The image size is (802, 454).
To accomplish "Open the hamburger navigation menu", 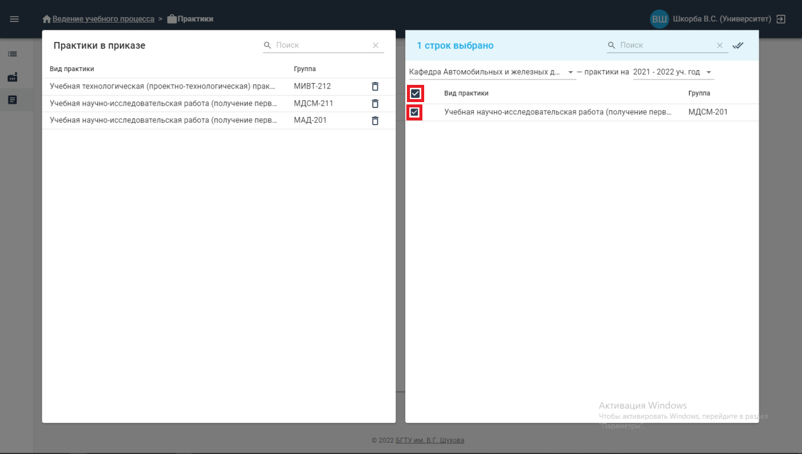I will tap(14, 19).
